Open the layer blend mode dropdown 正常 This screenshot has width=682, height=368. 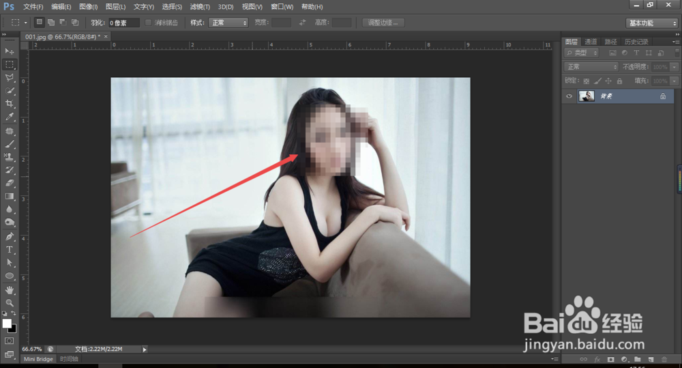pyautogui.click(x=591, y=67)
